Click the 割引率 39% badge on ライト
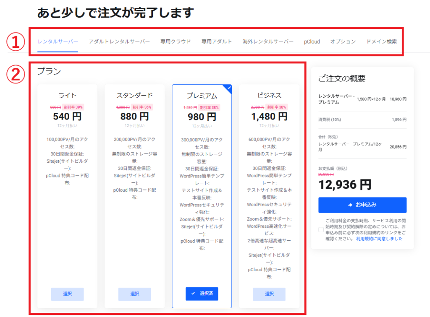 73,107
